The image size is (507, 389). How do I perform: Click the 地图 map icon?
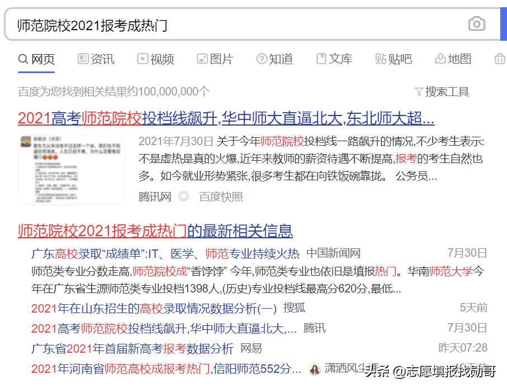pyautogui.click(x=439, y=59)
